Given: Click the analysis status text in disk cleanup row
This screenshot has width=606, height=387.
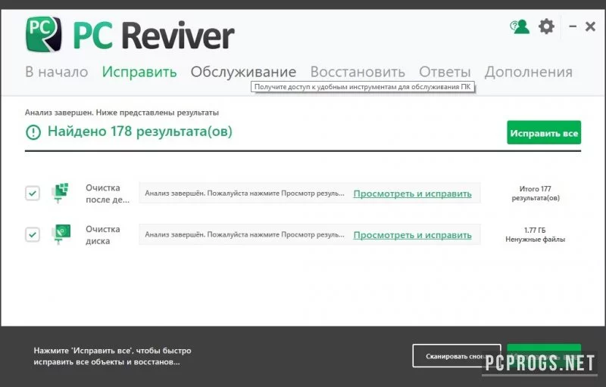Looking at the screenshot, I should click(x=244, y=234).
